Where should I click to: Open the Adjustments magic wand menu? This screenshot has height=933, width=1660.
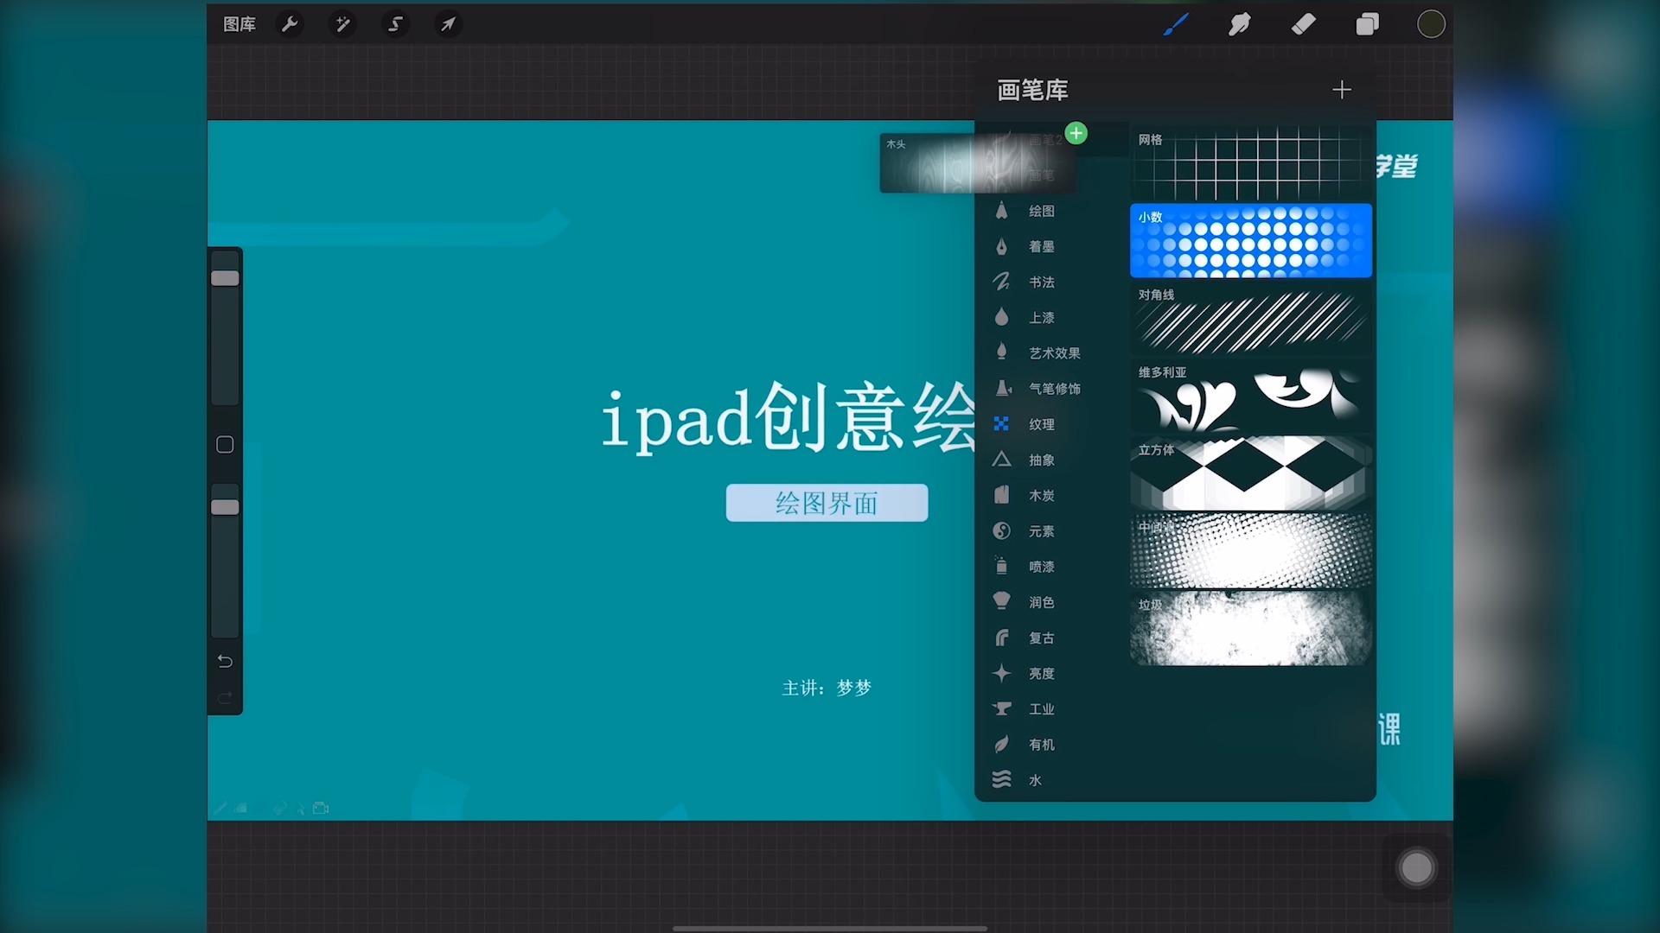point(342,24)
